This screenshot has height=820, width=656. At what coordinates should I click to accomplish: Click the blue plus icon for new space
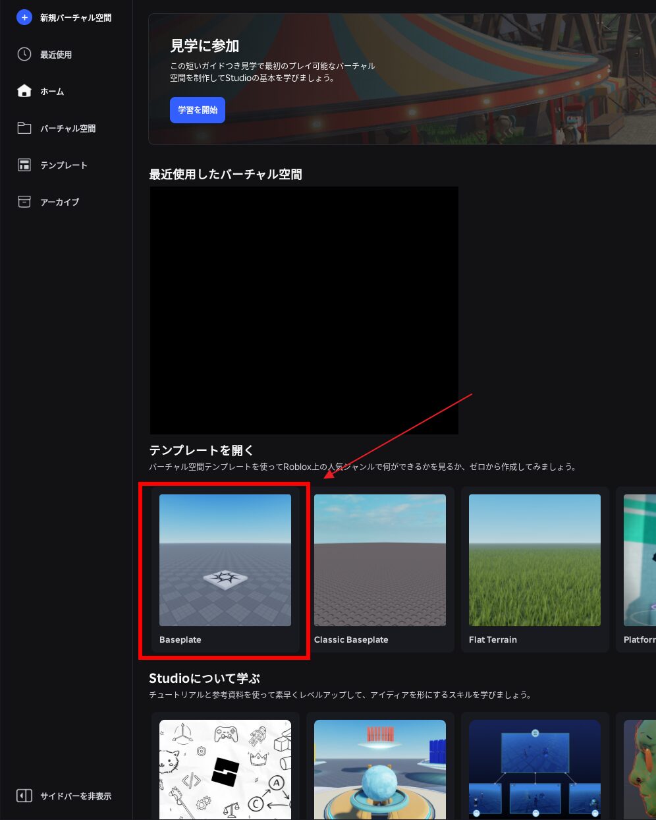click(x=24, y=18)
